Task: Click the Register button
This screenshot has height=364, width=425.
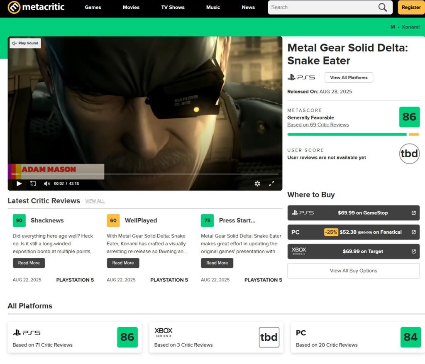Action: tap(411, 7)
